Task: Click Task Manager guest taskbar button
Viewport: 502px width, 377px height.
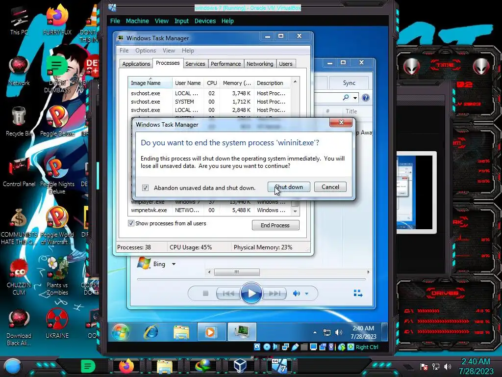Action: click(x=242, y=332)
